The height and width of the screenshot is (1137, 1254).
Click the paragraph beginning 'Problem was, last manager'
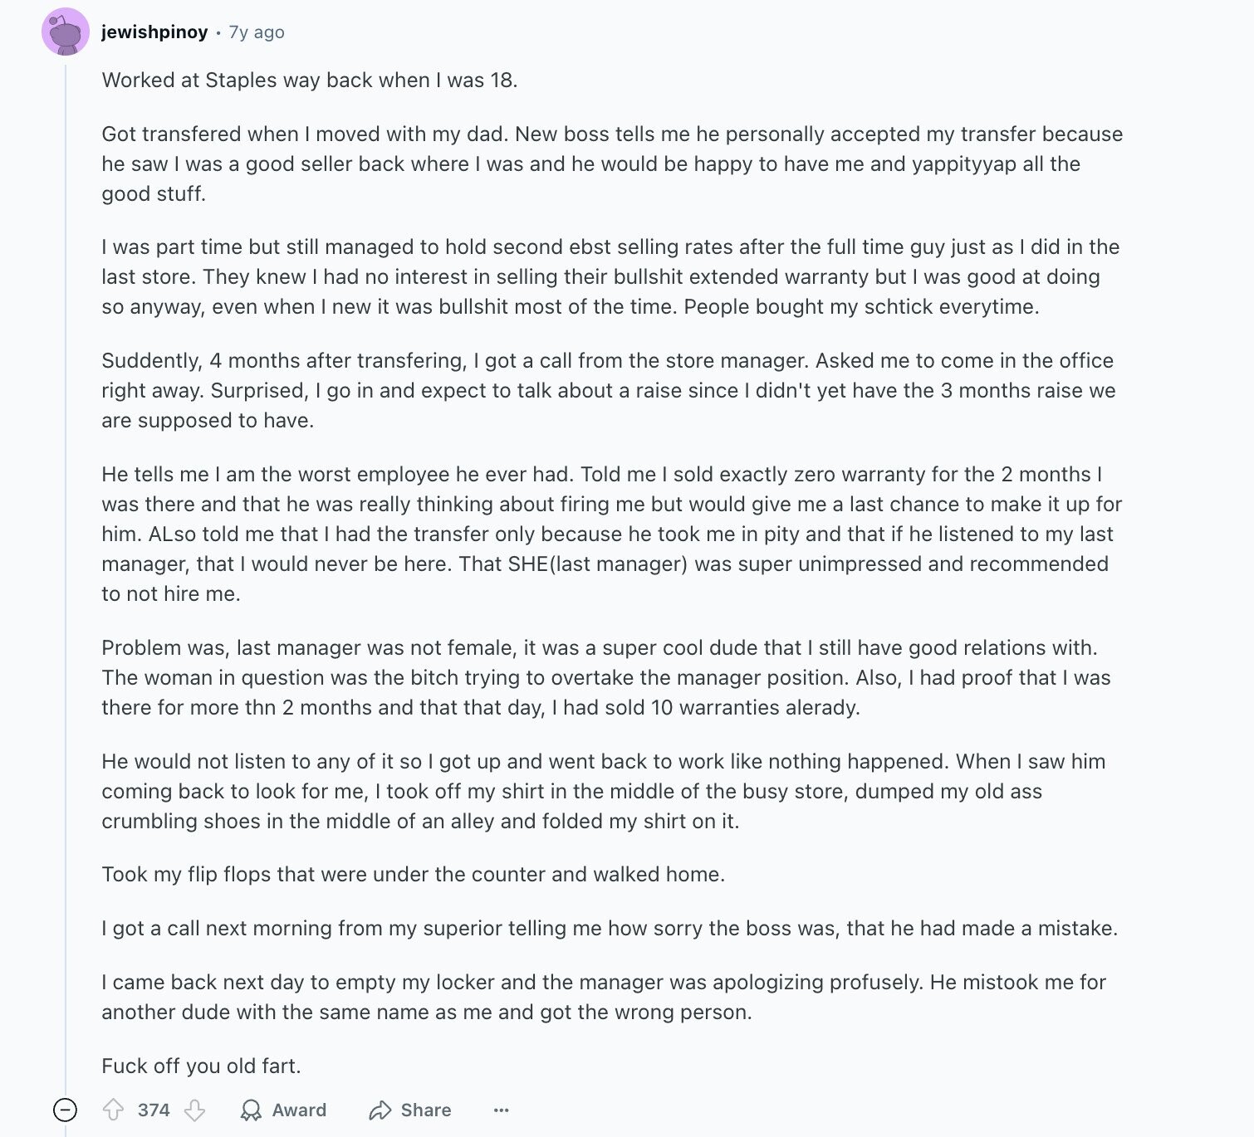point(606,677)
